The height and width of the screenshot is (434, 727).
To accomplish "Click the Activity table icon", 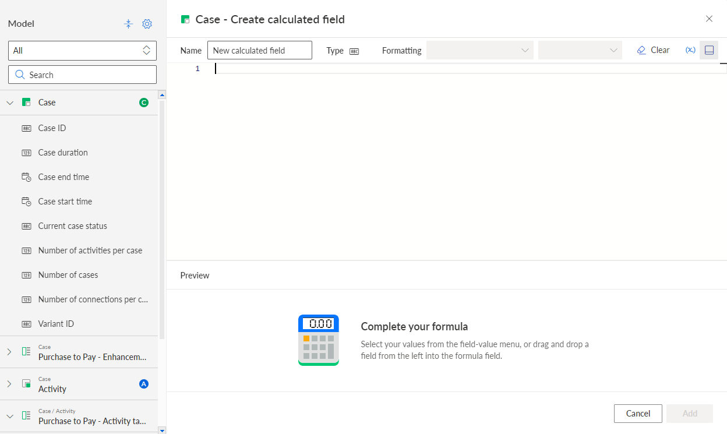I will (26, 384).
